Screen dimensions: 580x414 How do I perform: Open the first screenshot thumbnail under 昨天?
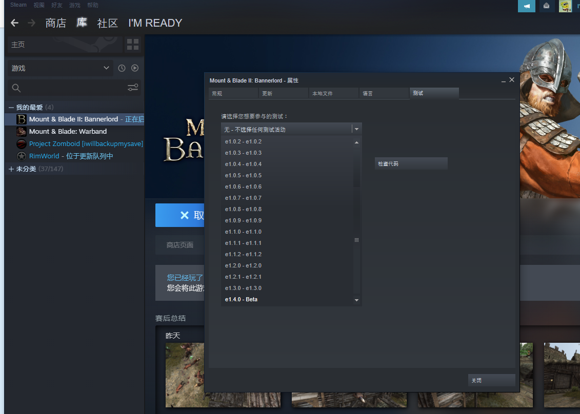pos(185,375)
